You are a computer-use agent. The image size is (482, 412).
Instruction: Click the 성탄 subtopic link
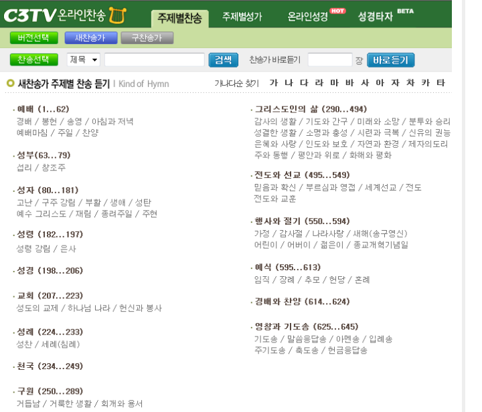coord(143,203)
